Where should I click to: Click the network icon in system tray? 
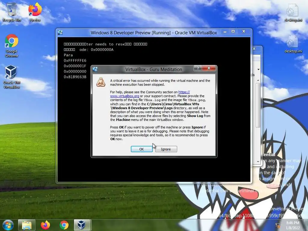click(278, 225)
